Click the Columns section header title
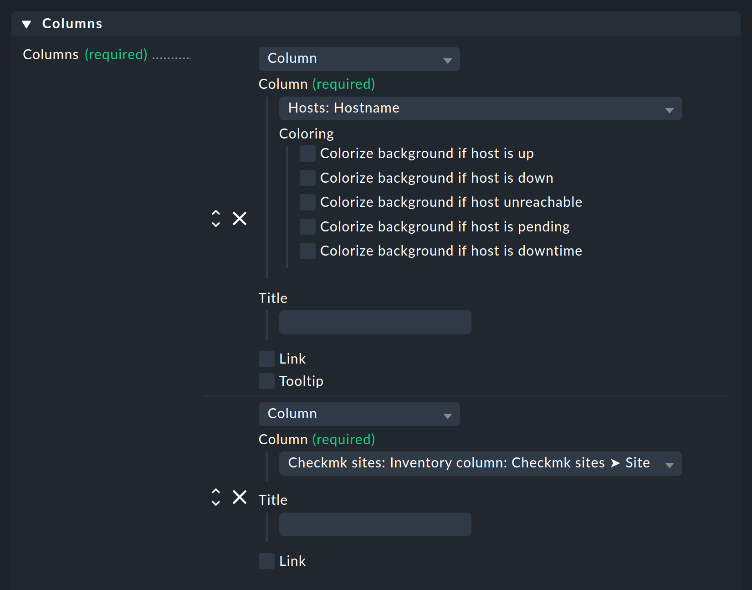The width and height of the screenshot is (752, 590). tap(72, 24)
